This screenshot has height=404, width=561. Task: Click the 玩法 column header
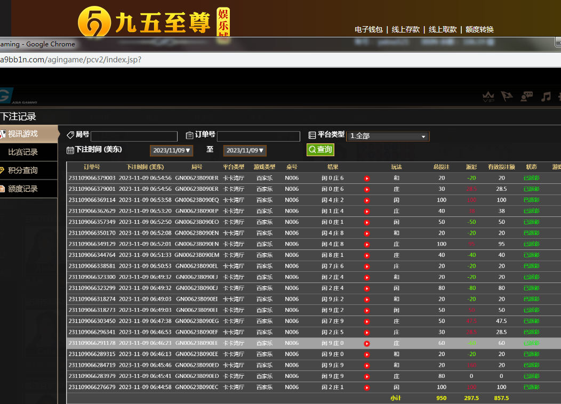tap(396, 167)
